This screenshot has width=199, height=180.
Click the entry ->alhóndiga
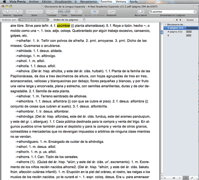point(25,116)
